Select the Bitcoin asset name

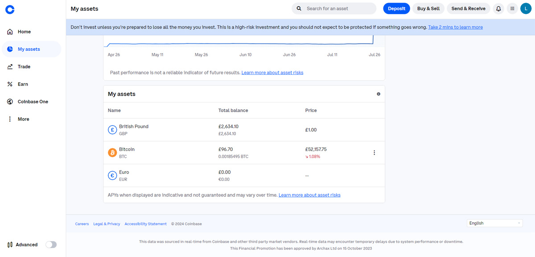127,149
